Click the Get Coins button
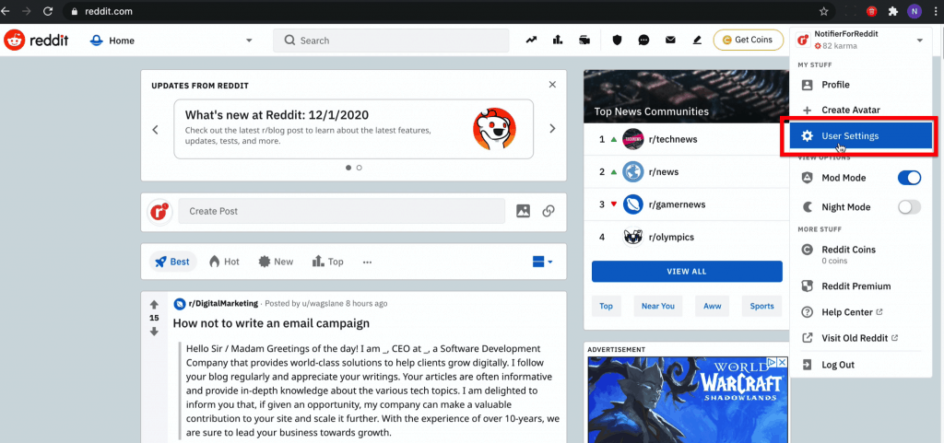 tap(749, 41)
